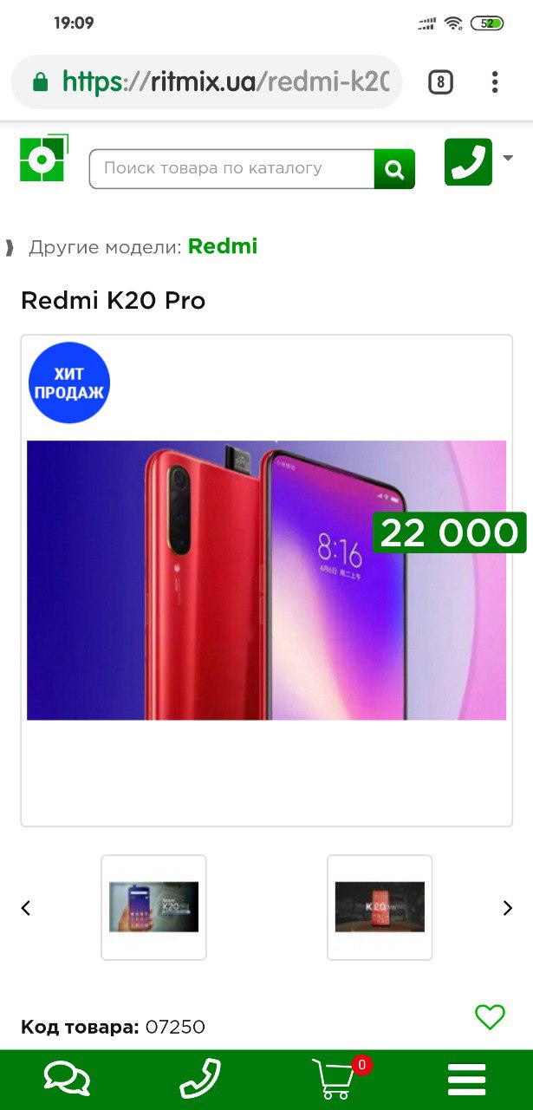Select the second dark K20 thumbnail
Screen dimensions: 533x1110
[380, 907]
